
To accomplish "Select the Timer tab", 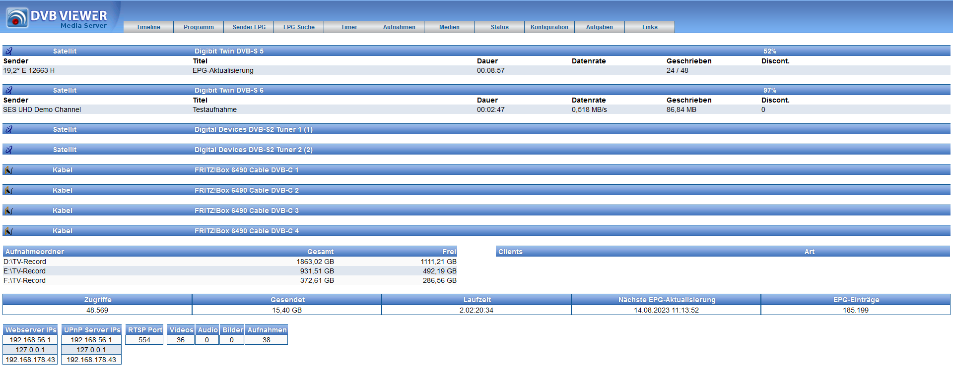I will (349, 27).
